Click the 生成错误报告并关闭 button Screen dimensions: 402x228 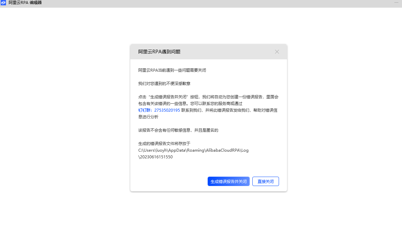228,181
